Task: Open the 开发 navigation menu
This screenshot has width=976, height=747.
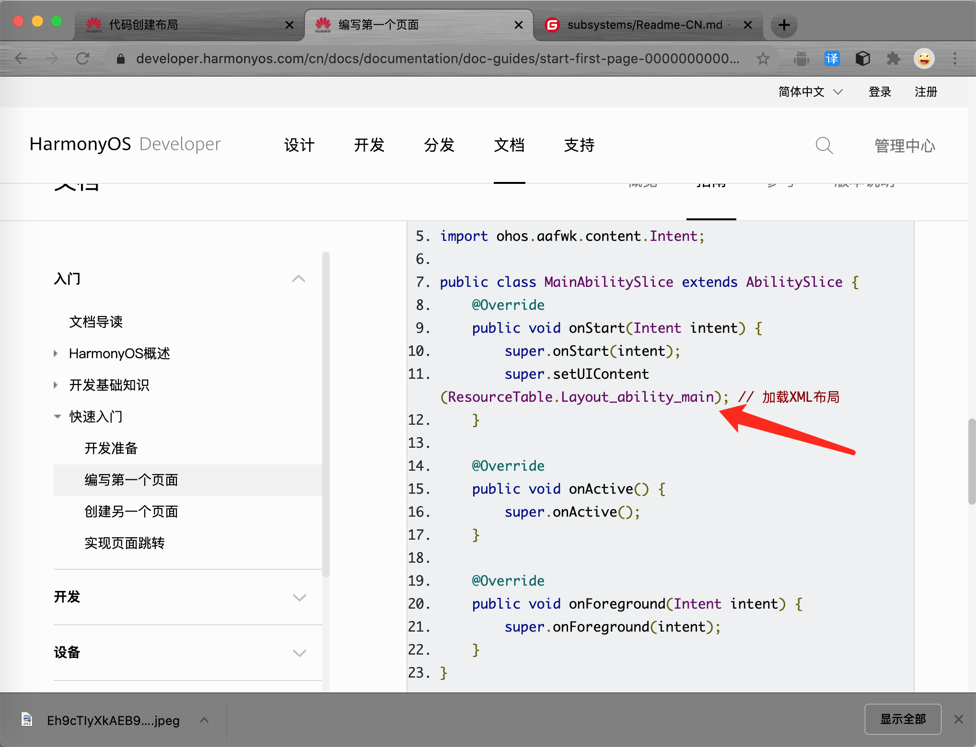Action: (369, 145)
